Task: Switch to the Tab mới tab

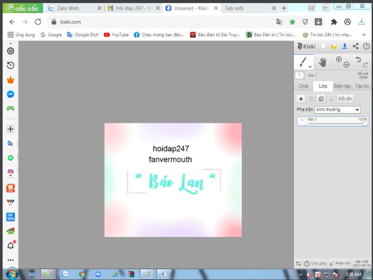Action: (250, 8)
